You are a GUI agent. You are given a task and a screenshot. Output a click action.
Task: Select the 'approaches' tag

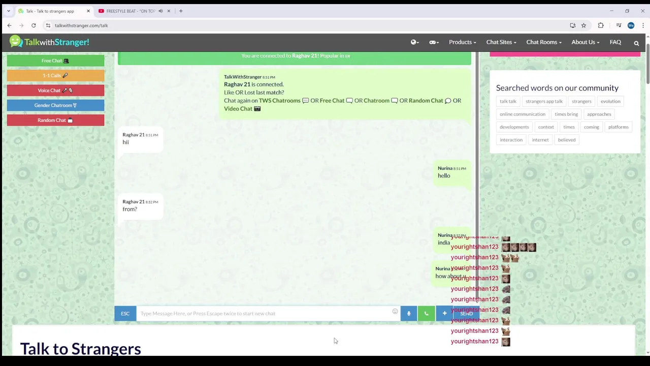[599, 114]
